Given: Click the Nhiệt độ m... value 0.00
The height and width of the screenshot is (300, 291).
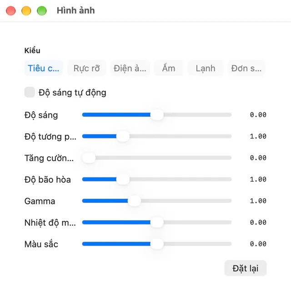Looking at the screenshot, I should point(258,222).
